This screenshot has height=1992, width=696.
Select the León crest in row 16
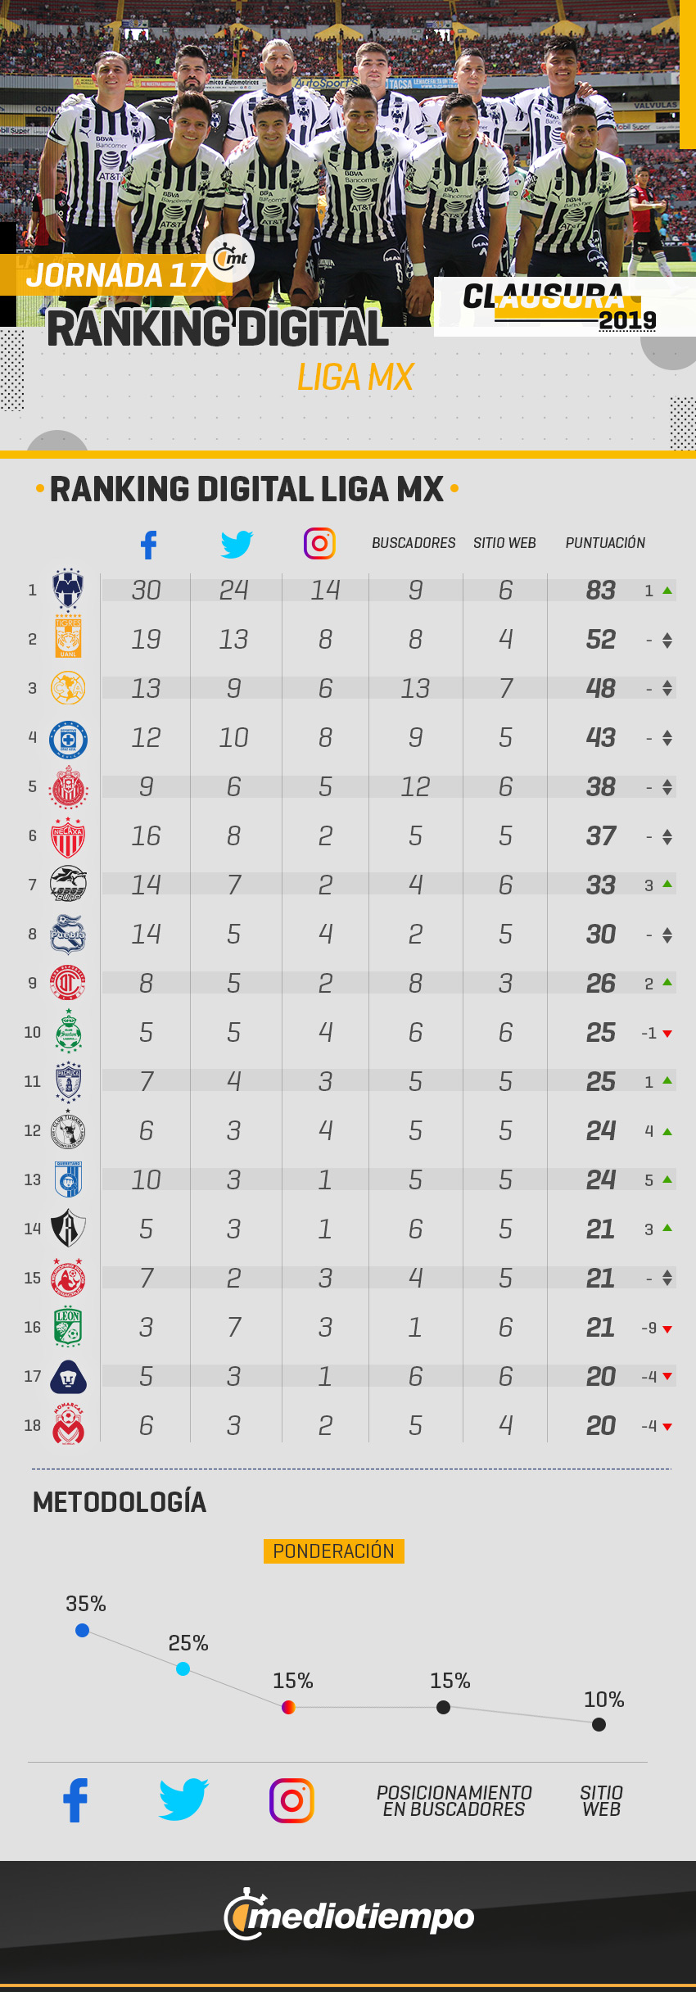[68, 1326]
